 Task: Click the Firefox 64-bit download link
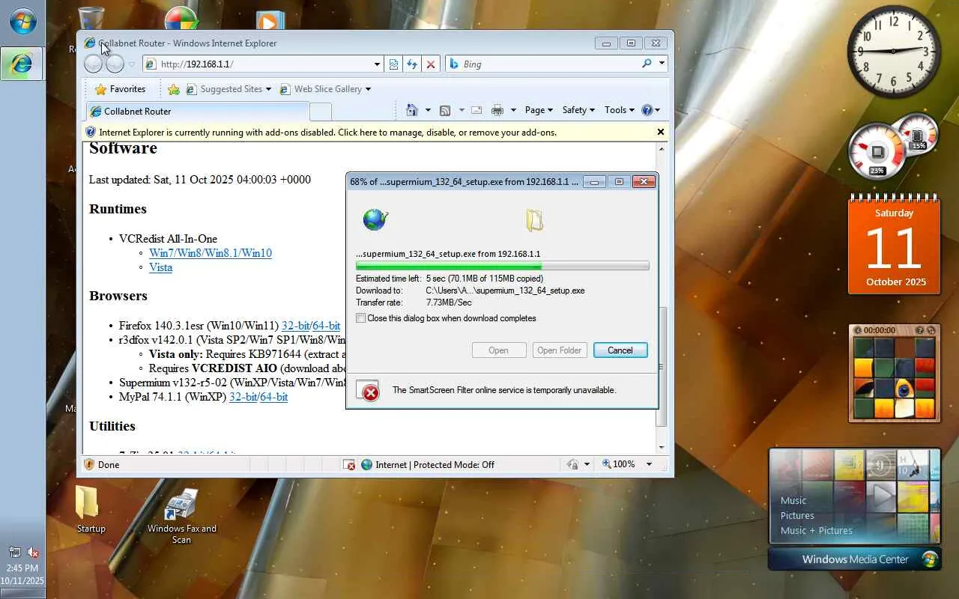coord(327,326)
